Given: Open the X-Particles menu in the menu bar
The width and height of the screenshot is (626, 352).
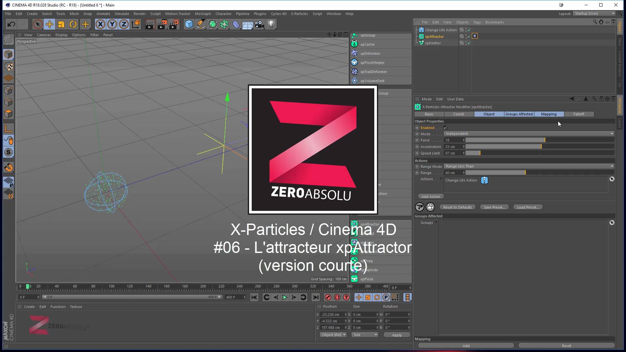Looking at the screenshot, I should tap(299, 14).
